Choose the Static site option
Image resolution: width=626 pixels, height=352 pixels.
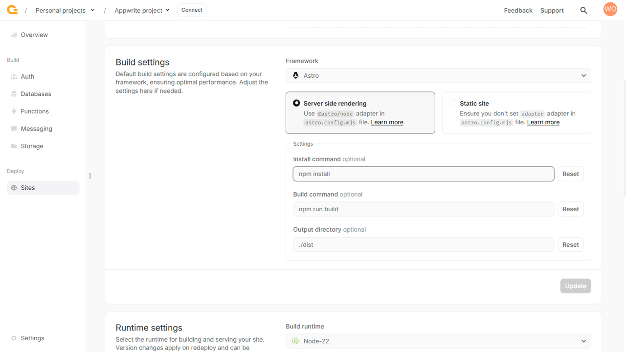click(452, 103)
